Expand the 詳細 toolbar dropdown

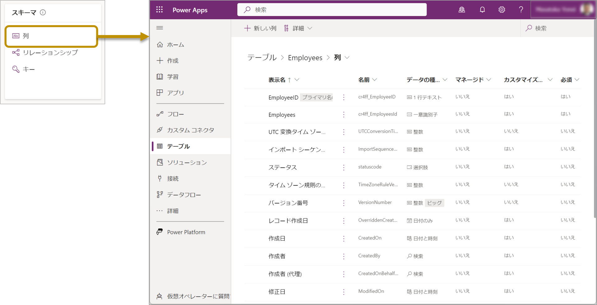[x=298, y=28]
